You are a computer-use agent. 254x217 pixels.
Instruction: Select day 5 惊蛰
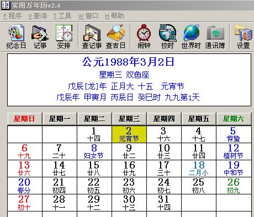(x=234, y=134)
